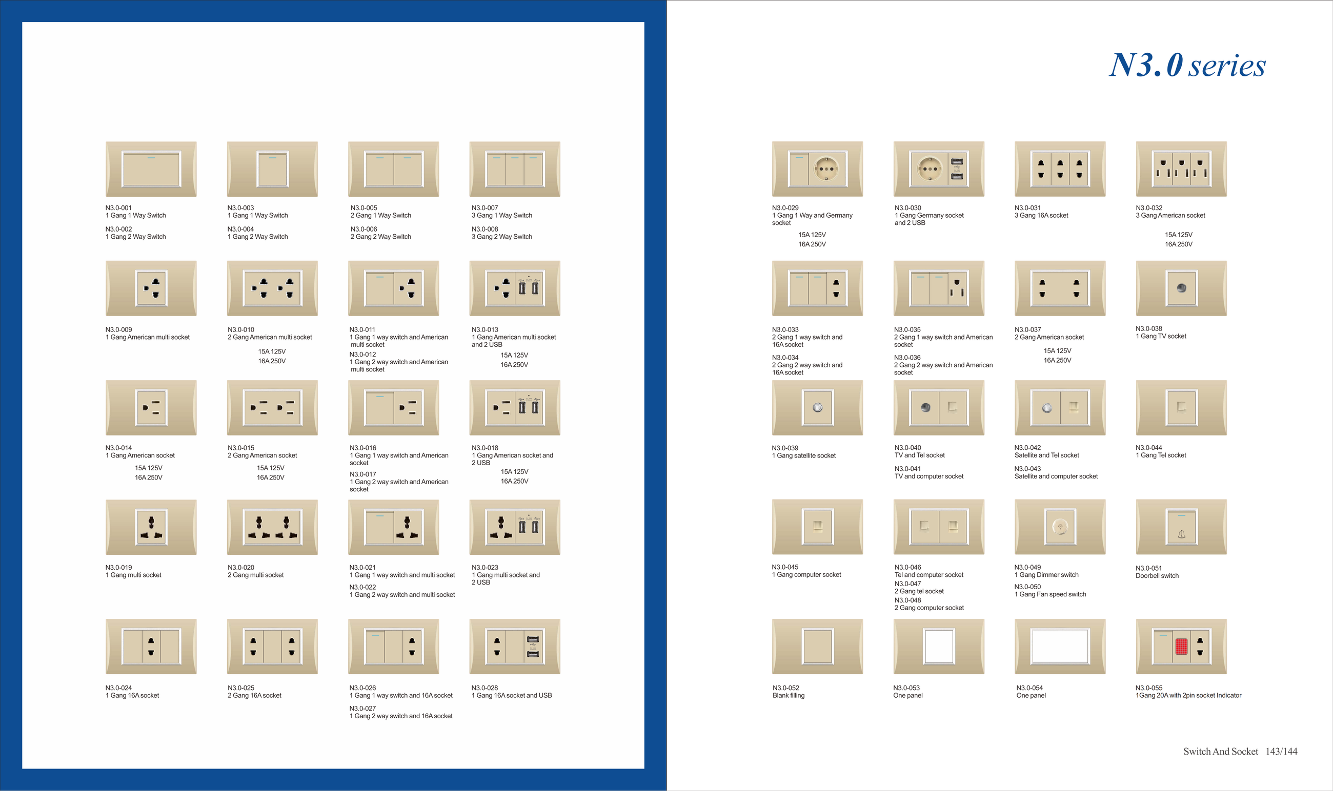Click the N3.0-046 Tel and computer socket image
The image size is (1333, 791).
pyautogui.click(x=938, y=527)
